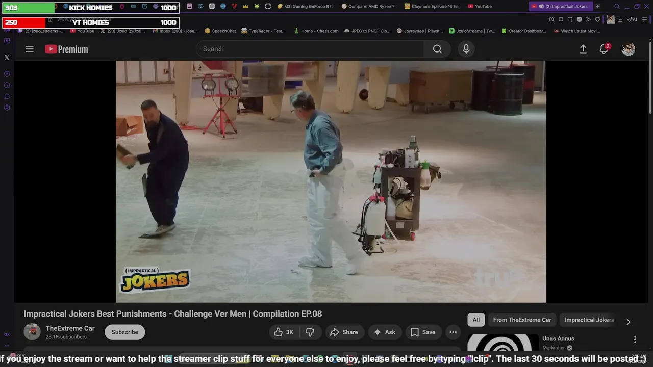Open TheExtreme Car channel avatar
Viewport: 653px width, 367px height.
32,332
